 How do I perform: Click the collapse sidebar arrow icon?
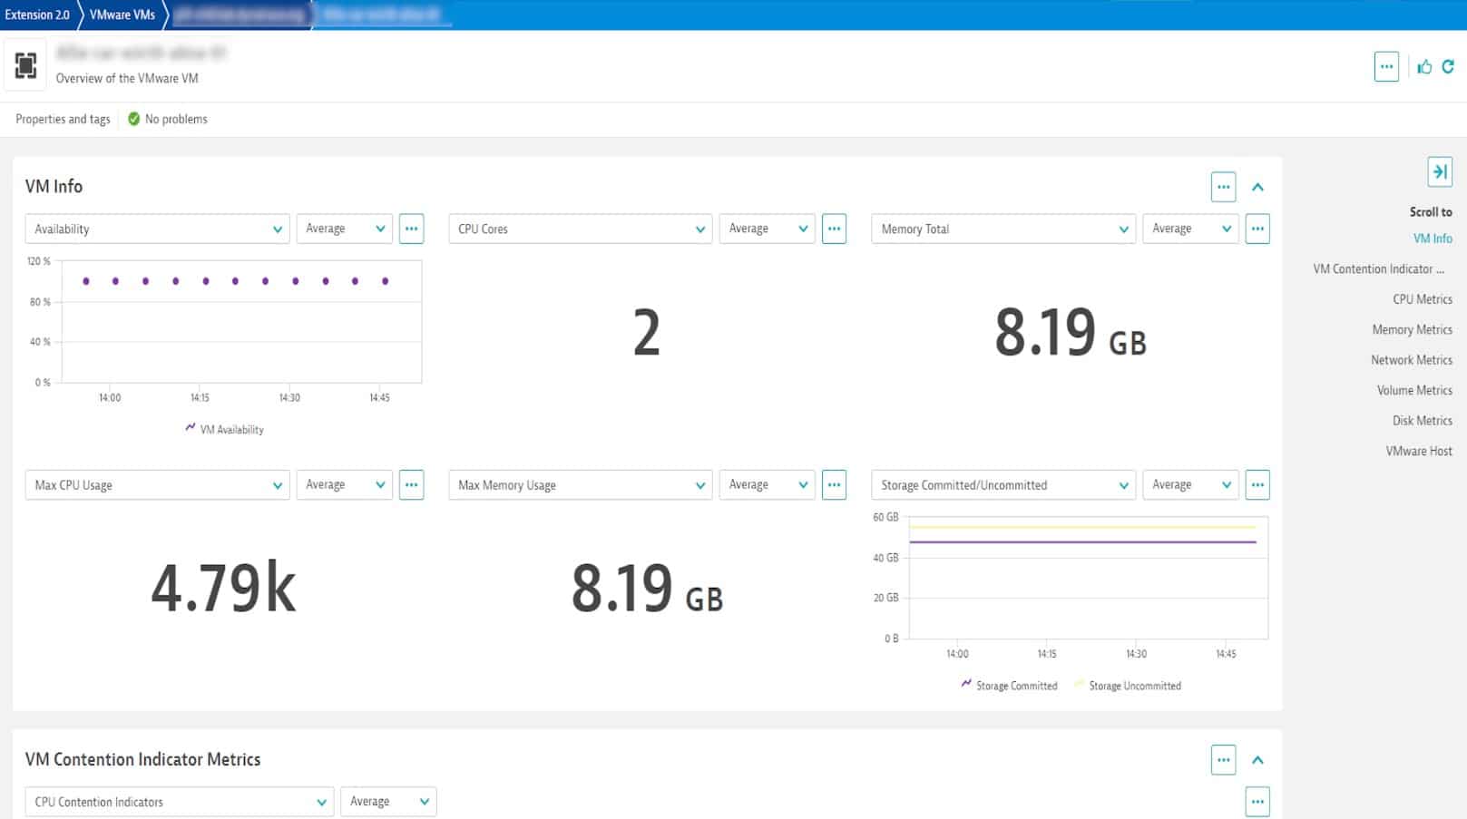(1439, 171)
